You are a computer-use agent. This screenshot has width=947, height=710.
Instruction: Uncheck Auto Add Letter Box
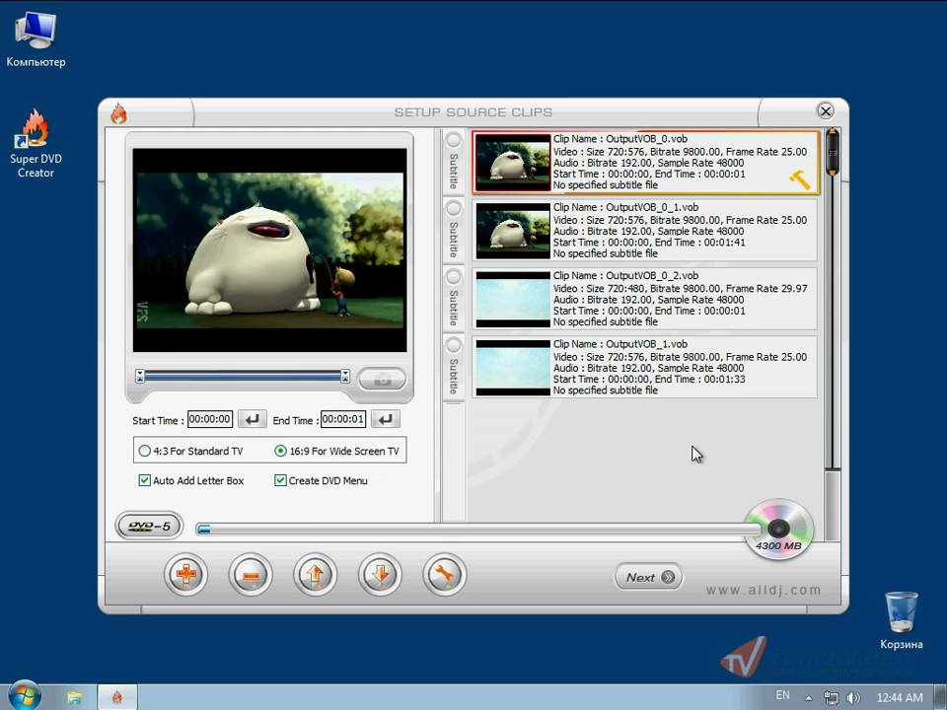pyautogui.click(x=190, y=480)
